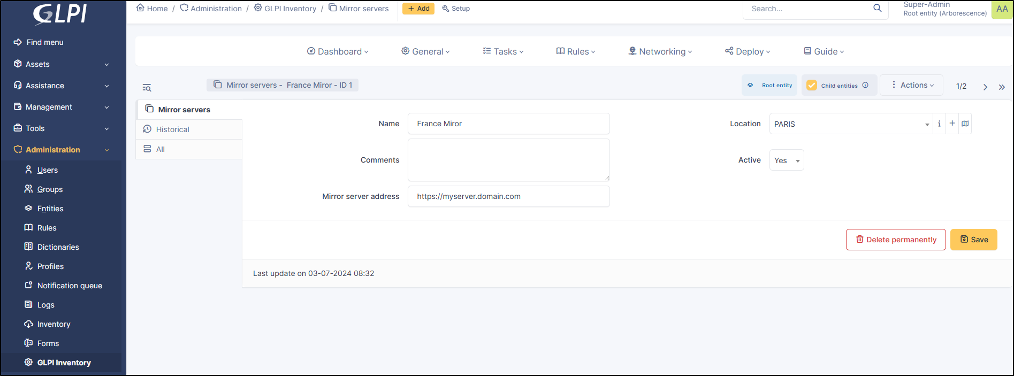Click Delete permanently button
The height and width of the screenshot is (376, 1014).
[x=895, y=240]
